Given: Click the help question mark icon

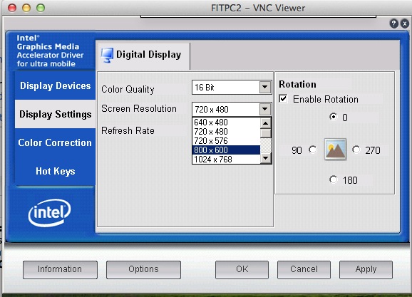Looking at the screenshot, I should click(393, 24).
